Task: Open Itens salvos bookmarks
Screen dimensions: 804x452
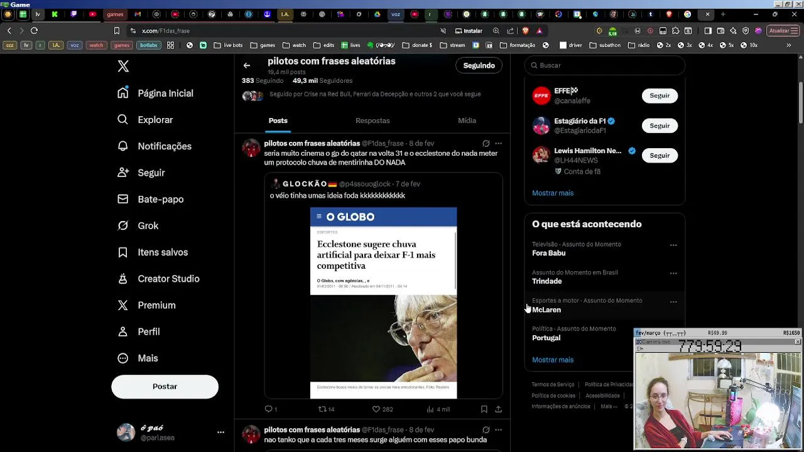Action: pyautogui.click(x=153, y=252)
